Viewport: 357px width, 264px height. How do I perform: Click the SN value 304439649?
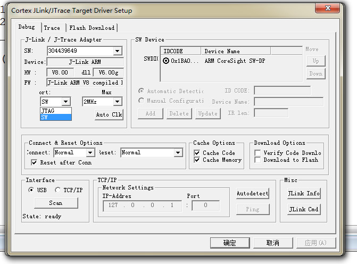63,51
